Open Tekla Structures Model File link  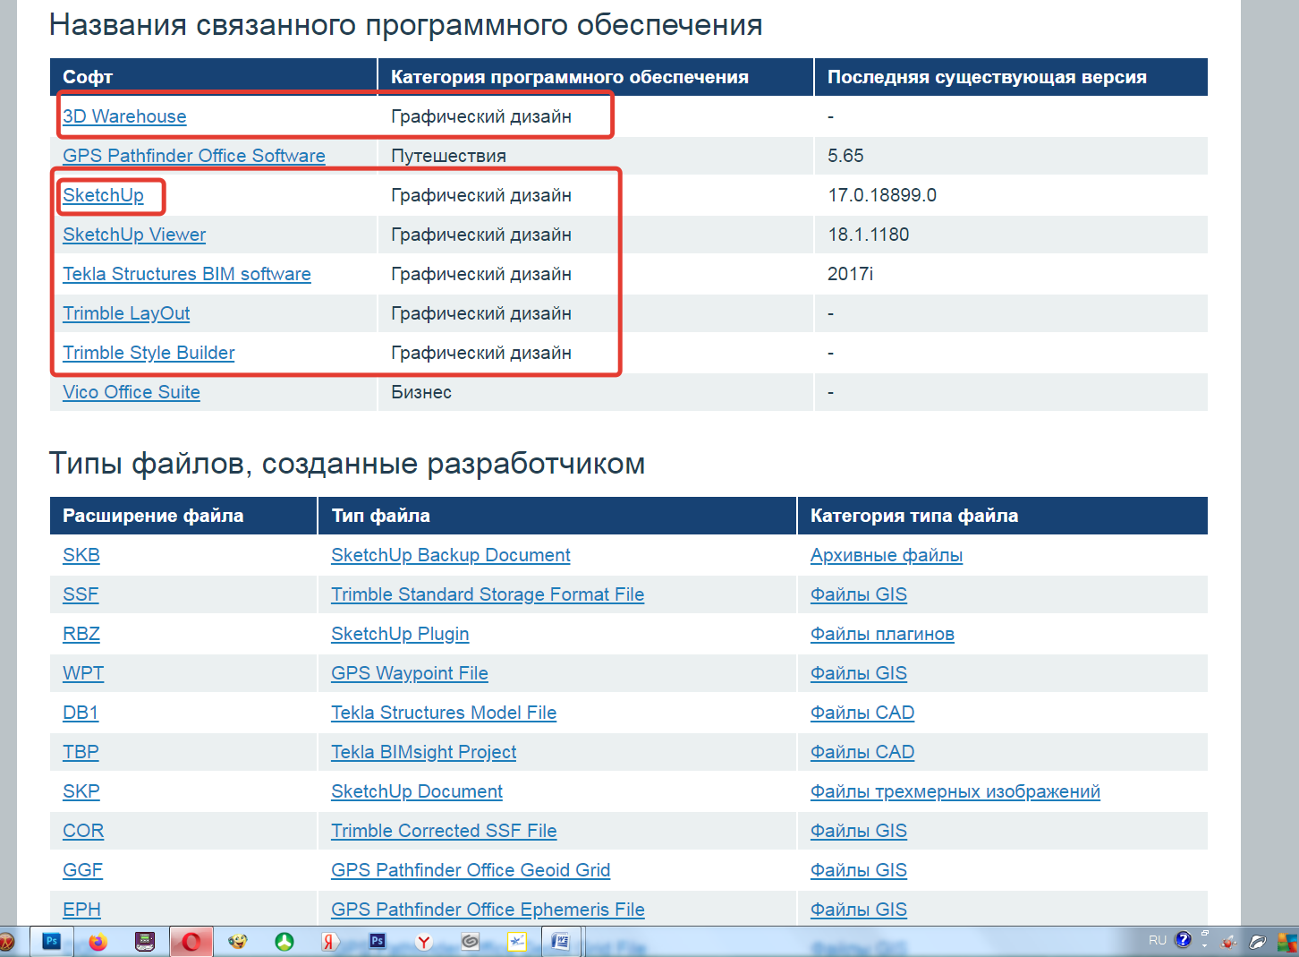click(x=444, y=713)
